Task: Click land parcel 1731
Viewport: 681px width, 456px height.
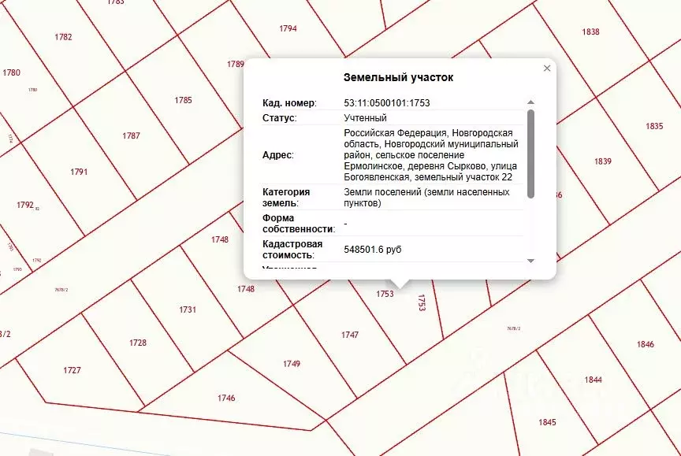Action: click(x=188, y=310)
